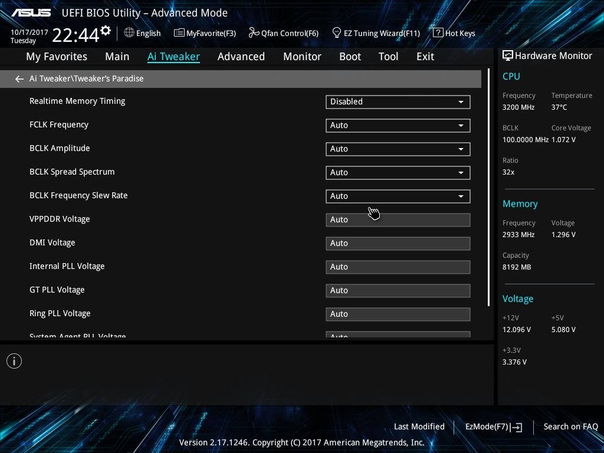This screenshot has width=604, height=453.
Task: Select BCLK Frequency Slew Rate label
Action: click(78, 195)
